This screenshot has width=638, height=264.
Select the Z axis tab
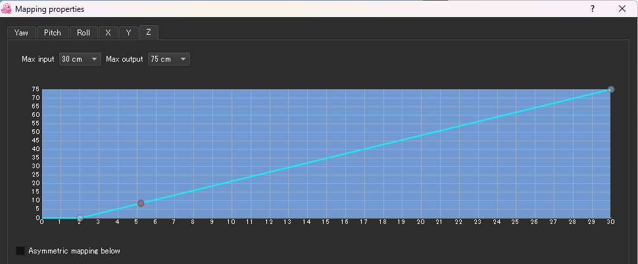click(x=149, y=32)
